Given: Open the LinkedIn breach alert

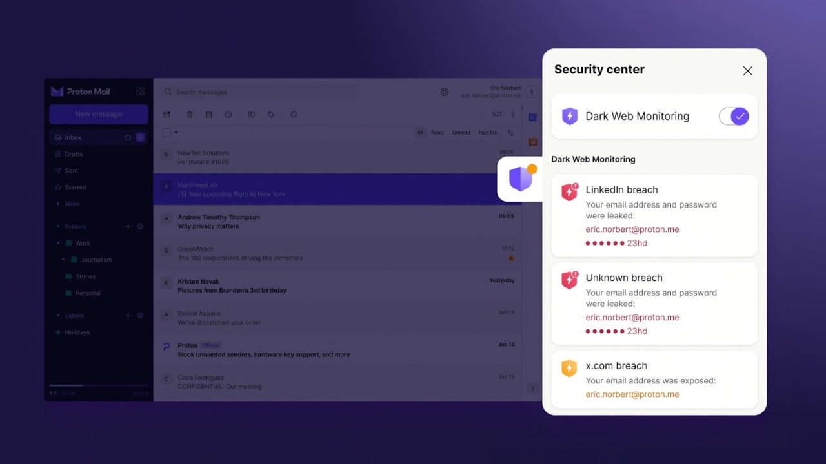Looking at the screenshot, I should 654,216.
